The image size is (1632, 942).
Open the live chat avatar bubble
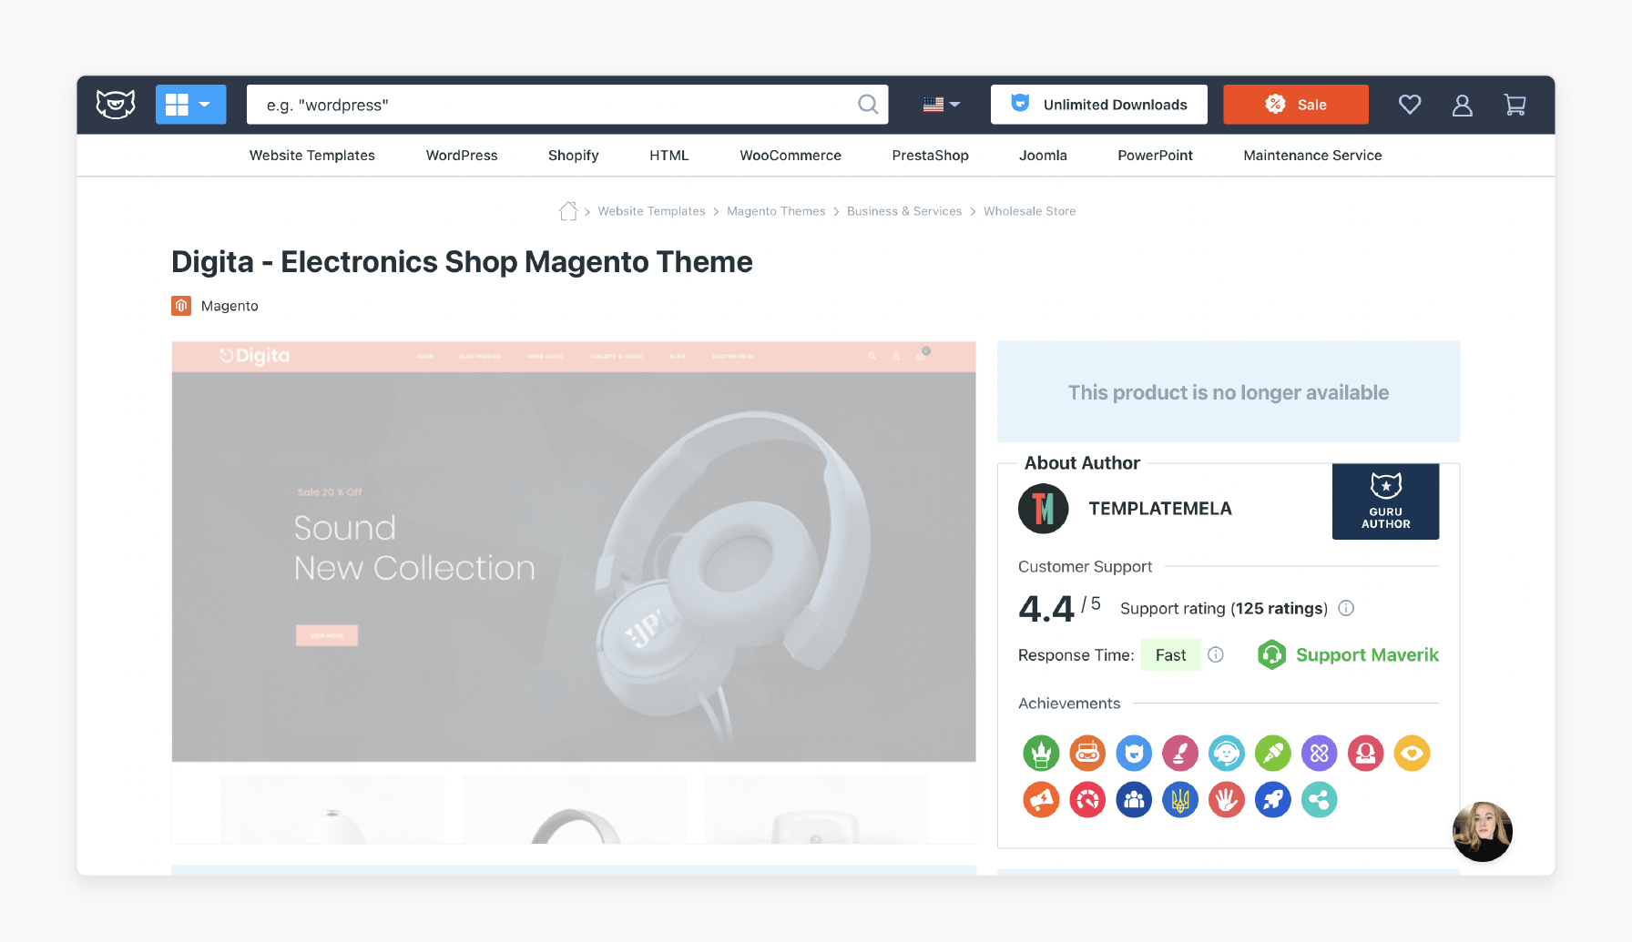[x=1483, y=832]
